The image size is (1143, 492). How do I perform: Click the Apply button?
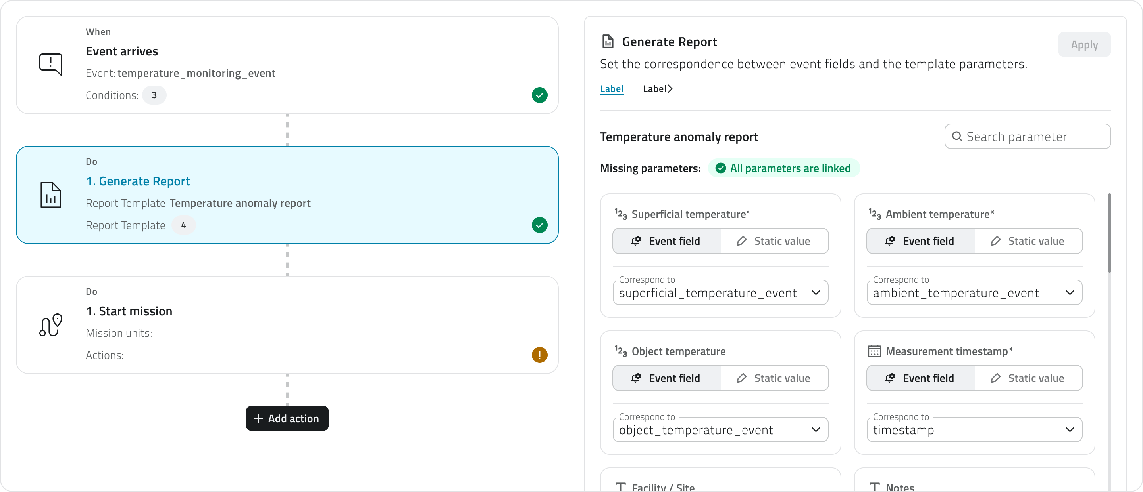click(1084, 44)
